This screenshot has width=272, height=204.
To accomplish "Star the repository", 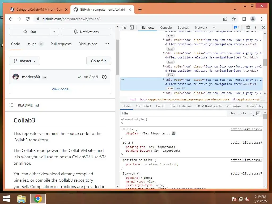I will pos(30,32).
